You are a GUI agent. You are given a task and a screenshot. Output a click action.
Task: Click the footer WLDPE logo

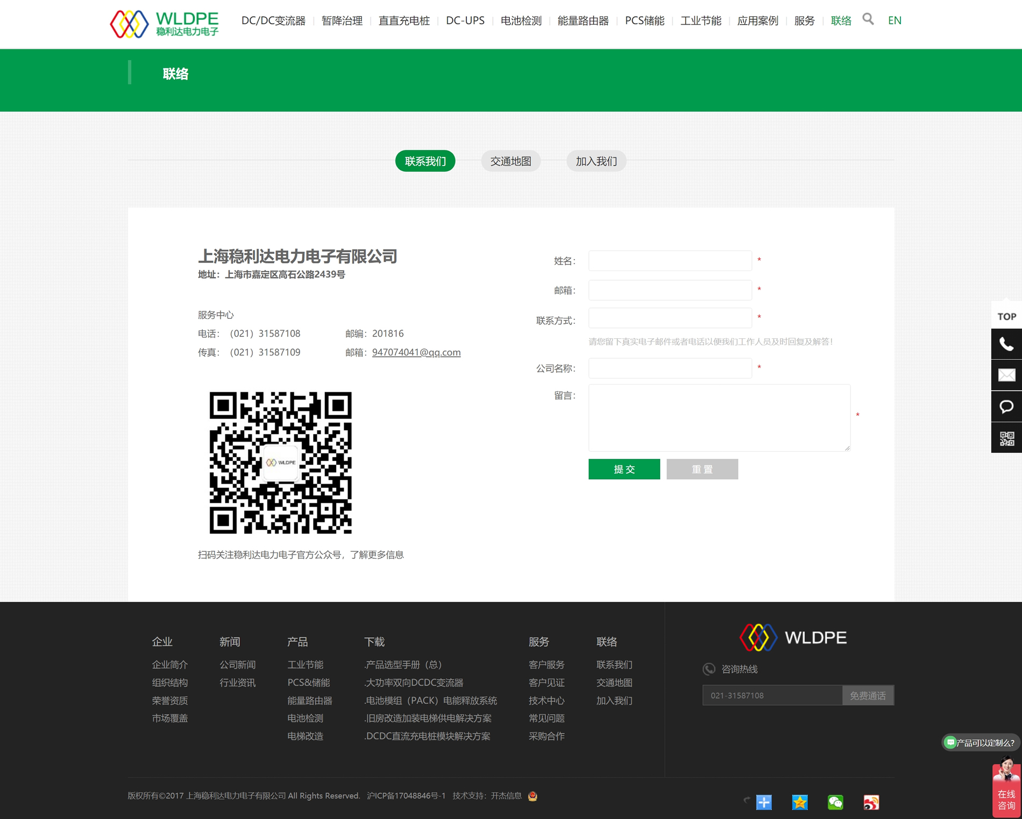click(x=793, y=638)
